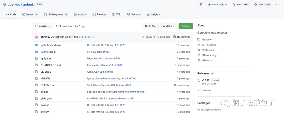The height and width of the screenshot is (115, 284).
Task: Open the Issues tab
Action: click(30, 14)
